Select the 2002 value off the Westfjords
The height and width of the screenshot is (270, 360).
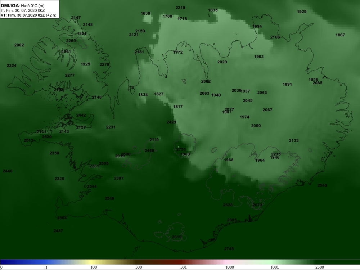pyautogui.click(x=19, y=45)
